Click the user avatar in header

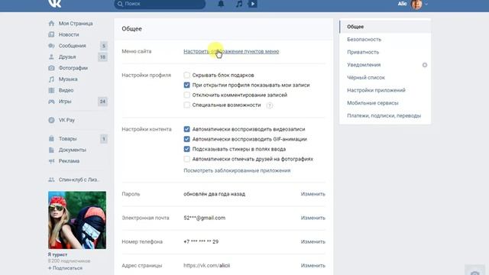click(x=416, y=4)
